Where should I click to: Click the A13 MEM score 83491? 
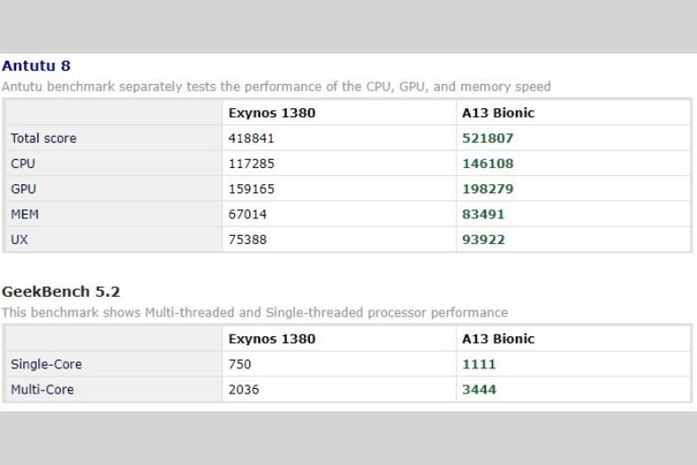483,215
